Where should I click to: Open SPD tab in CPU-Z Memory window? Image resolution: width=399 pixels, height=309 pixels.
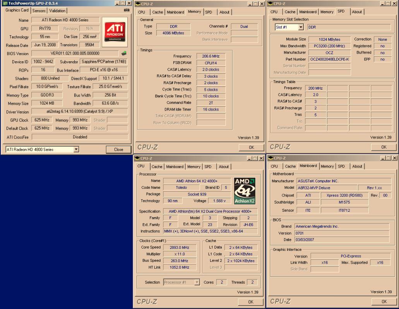point(209,12)
